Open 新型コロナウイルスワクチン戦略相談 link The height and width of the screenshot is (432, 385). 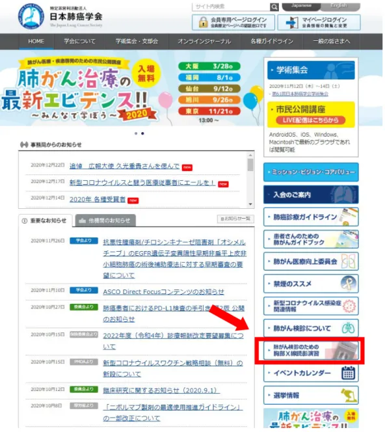173,368
